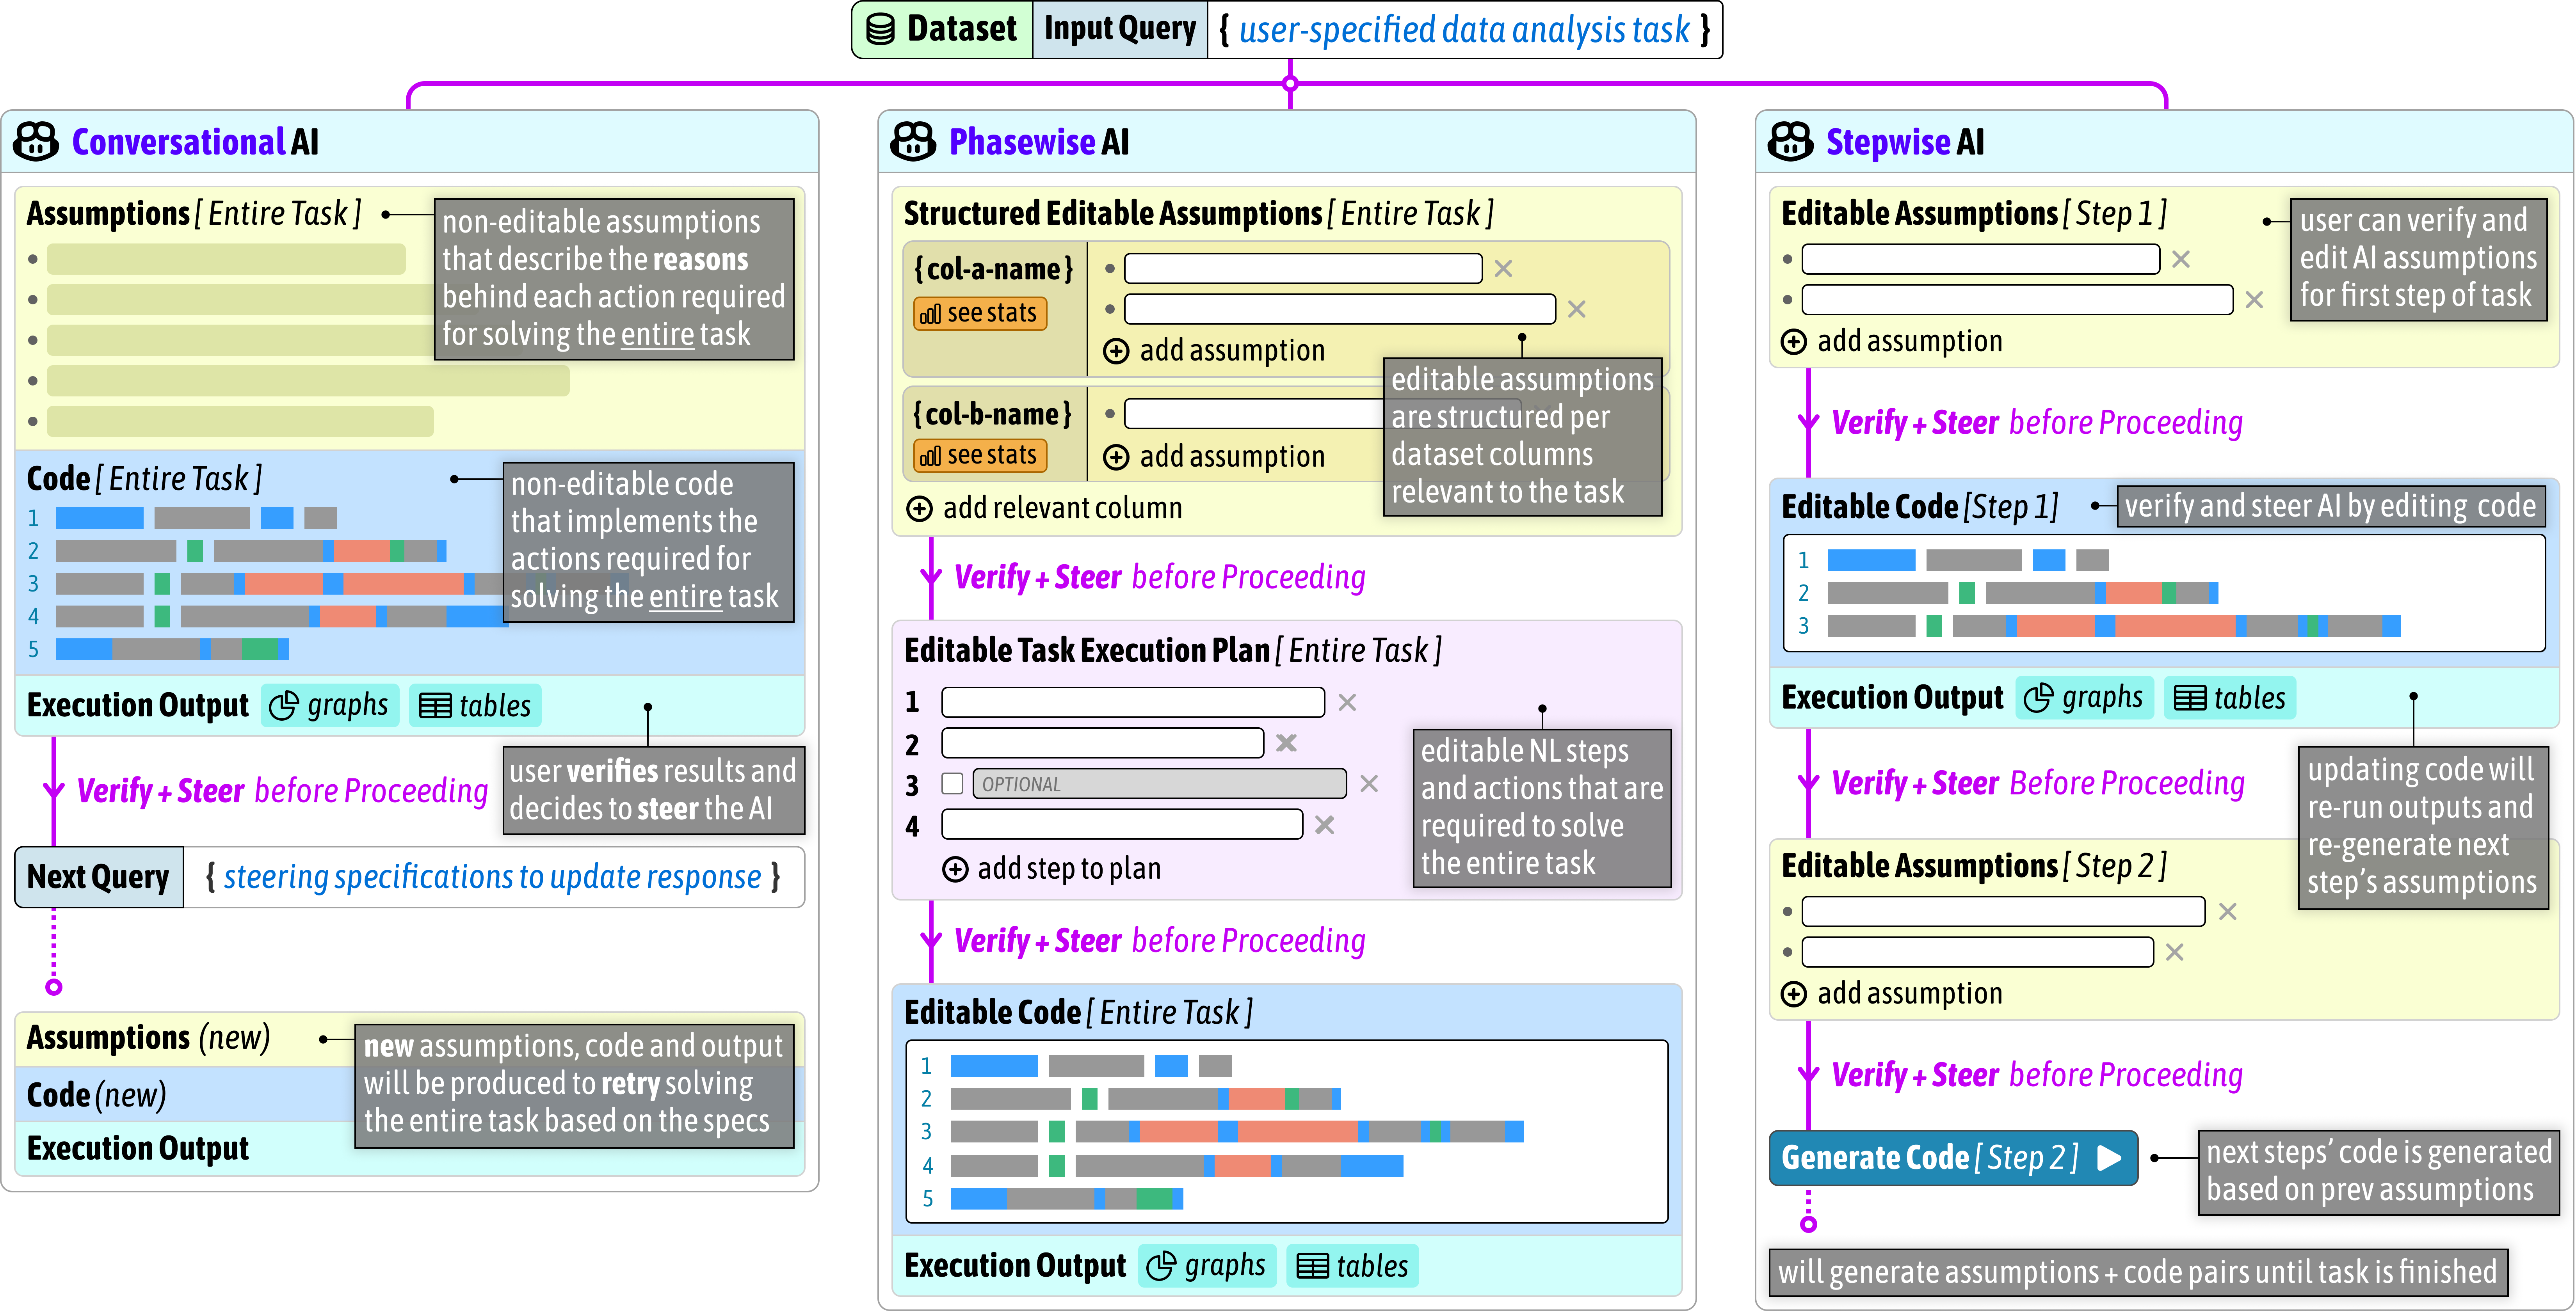Click the Next Query steering specifications field
Screen dimensions: 2576x1311
click(x=492, y=878)
